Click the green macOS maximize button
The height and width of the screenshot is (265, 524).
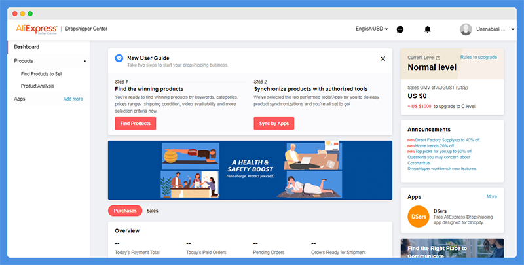click(x=30, y=14)
